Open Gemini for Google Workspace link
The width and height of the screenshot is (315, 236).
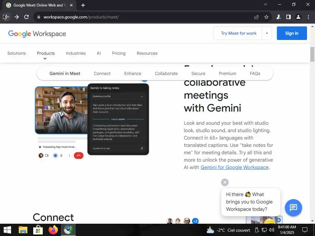pos(234,167)
